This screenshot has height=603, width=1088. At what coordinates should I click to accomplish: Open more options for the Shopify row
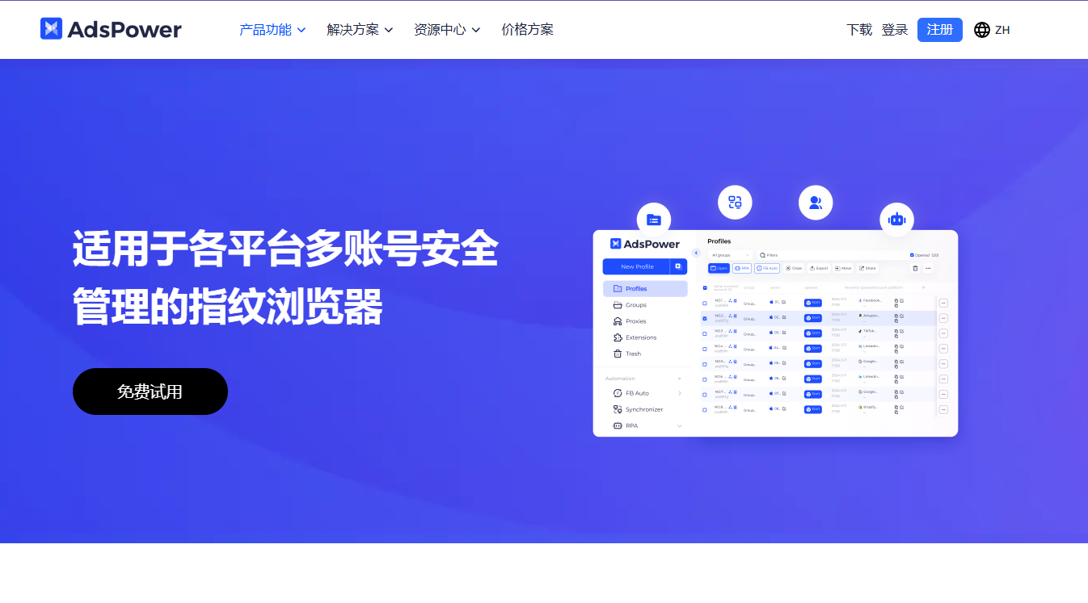coord(943,409)
